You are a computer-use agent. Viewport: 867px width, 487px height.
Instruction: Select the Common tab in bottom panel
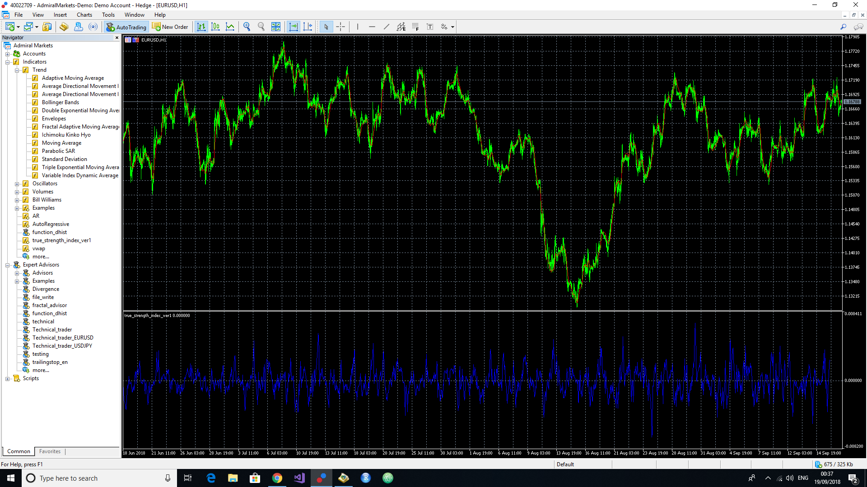[x=19, y=451]
